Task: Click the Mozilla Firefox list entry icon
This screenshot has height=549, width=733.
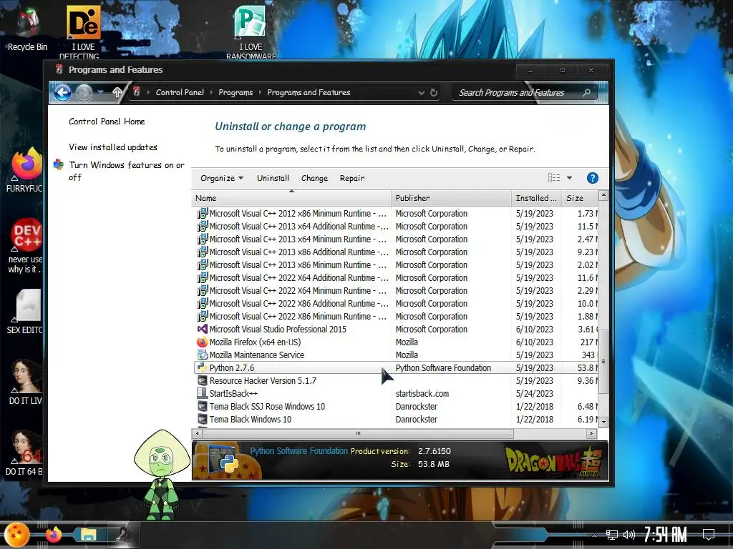Action: (x=202, y=342)
